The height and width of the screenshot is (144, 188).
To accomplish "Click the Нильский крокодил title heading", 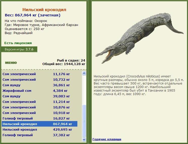I will [x=44, y=10].
